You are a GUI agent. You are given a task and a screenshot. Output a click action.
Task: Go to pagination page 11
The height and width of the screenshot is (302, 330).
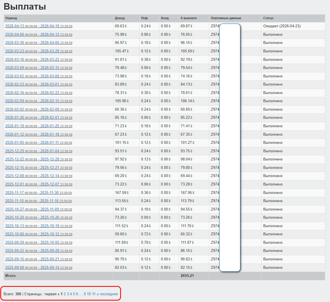tap(94, 294)
